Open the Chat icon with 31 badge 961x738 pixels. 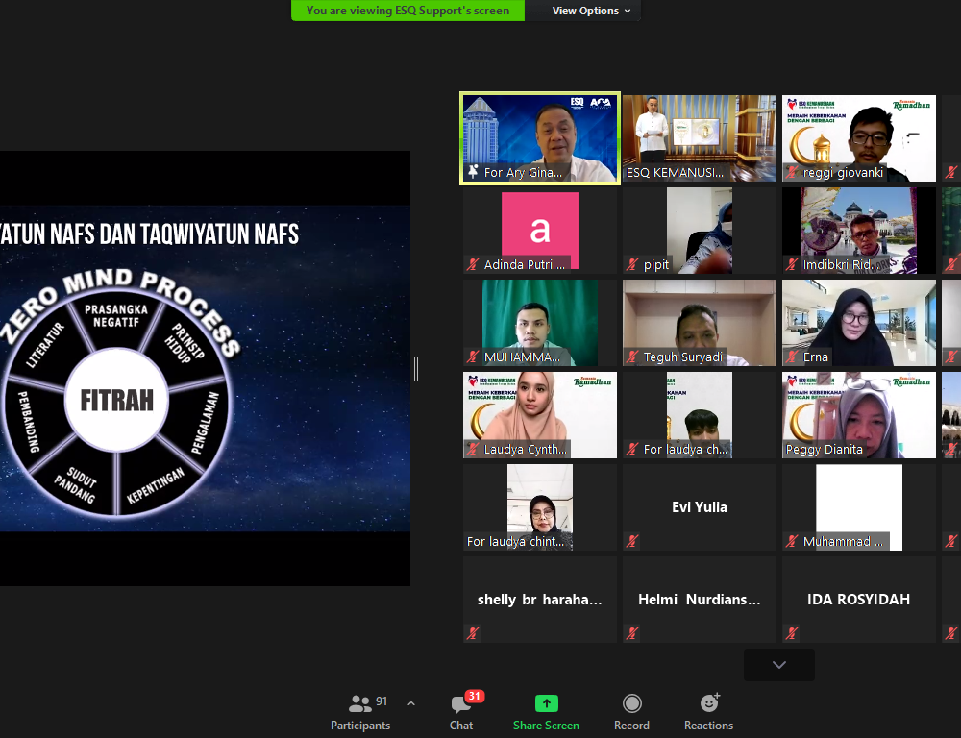pos(461,704)
